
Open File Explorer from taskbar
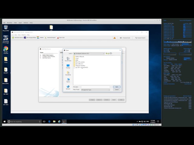(54, 121)
